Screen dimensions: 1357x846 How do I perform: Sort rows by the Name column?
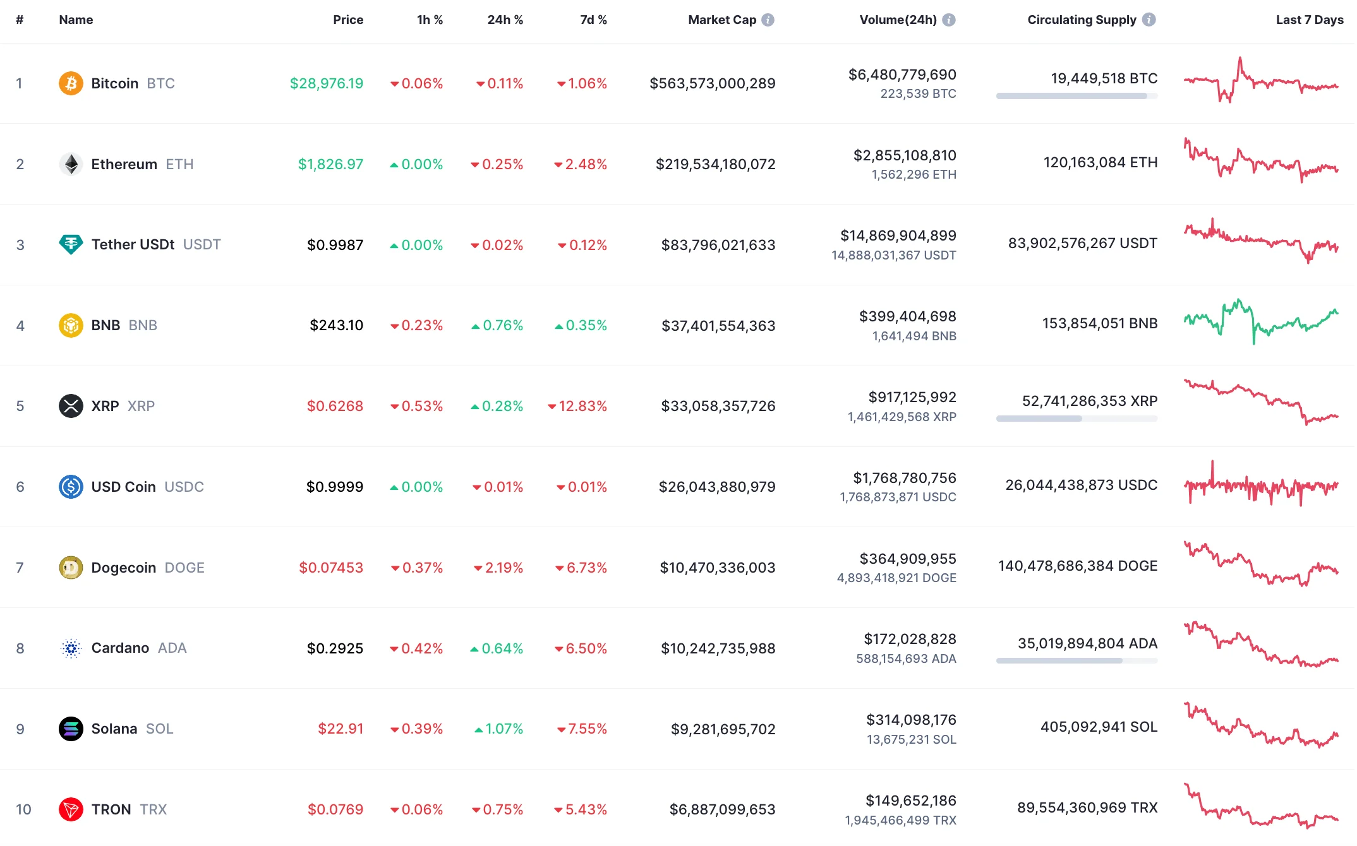75,20
